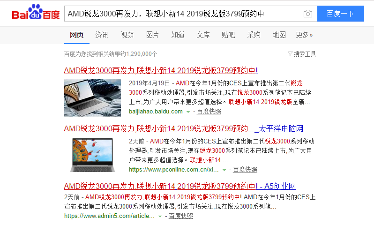Open 百度快照 for the admin5 result
This screenshot has height=225, width=374.
coord(181,216)
